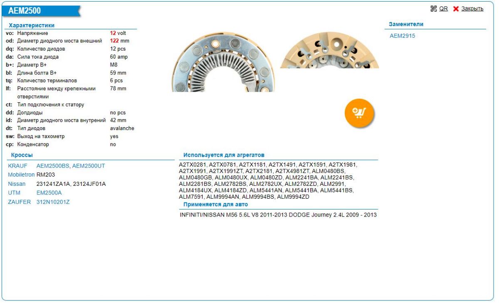Open the UTM brand link
499x303 pixels.
(x=14, y=193)
